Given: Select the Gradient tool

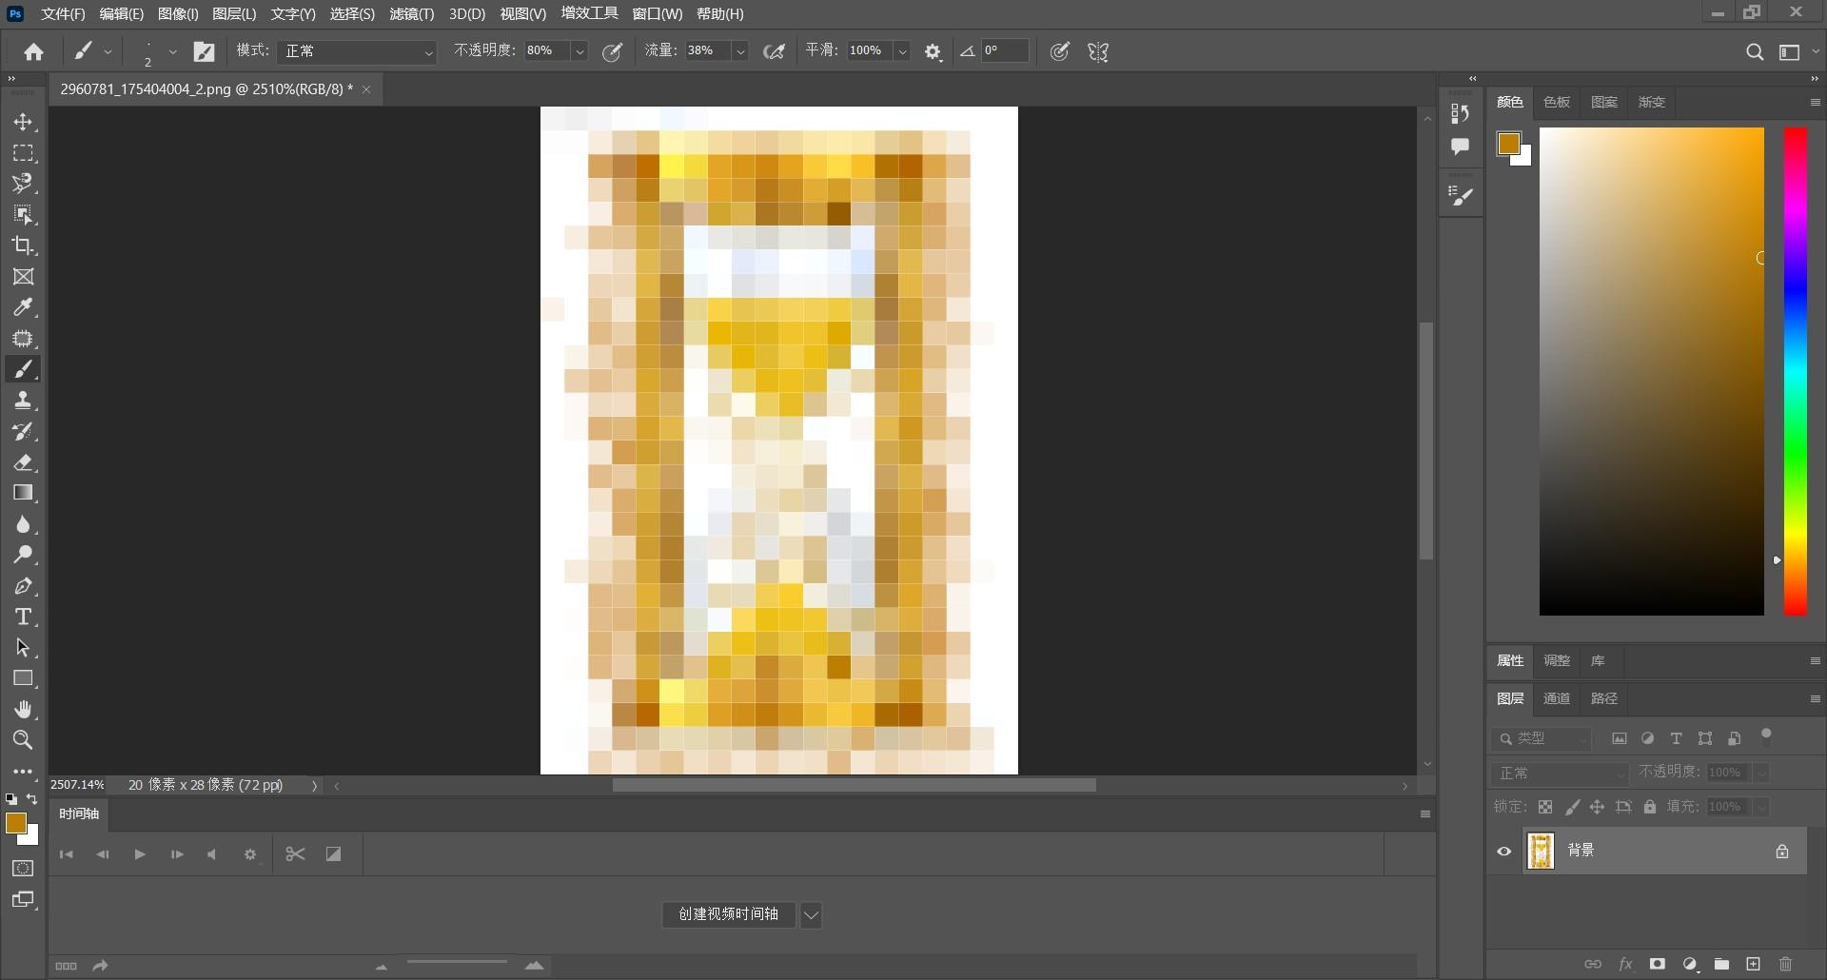Looking at the screenshot, I should pos(24,493).
